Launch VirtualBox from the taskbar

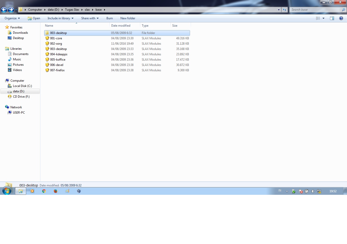tap(79, 191)
